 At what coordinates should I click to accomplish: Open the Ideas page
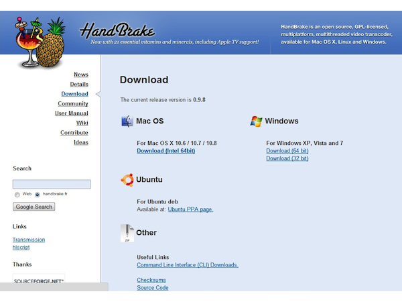[x=81, y=142]
